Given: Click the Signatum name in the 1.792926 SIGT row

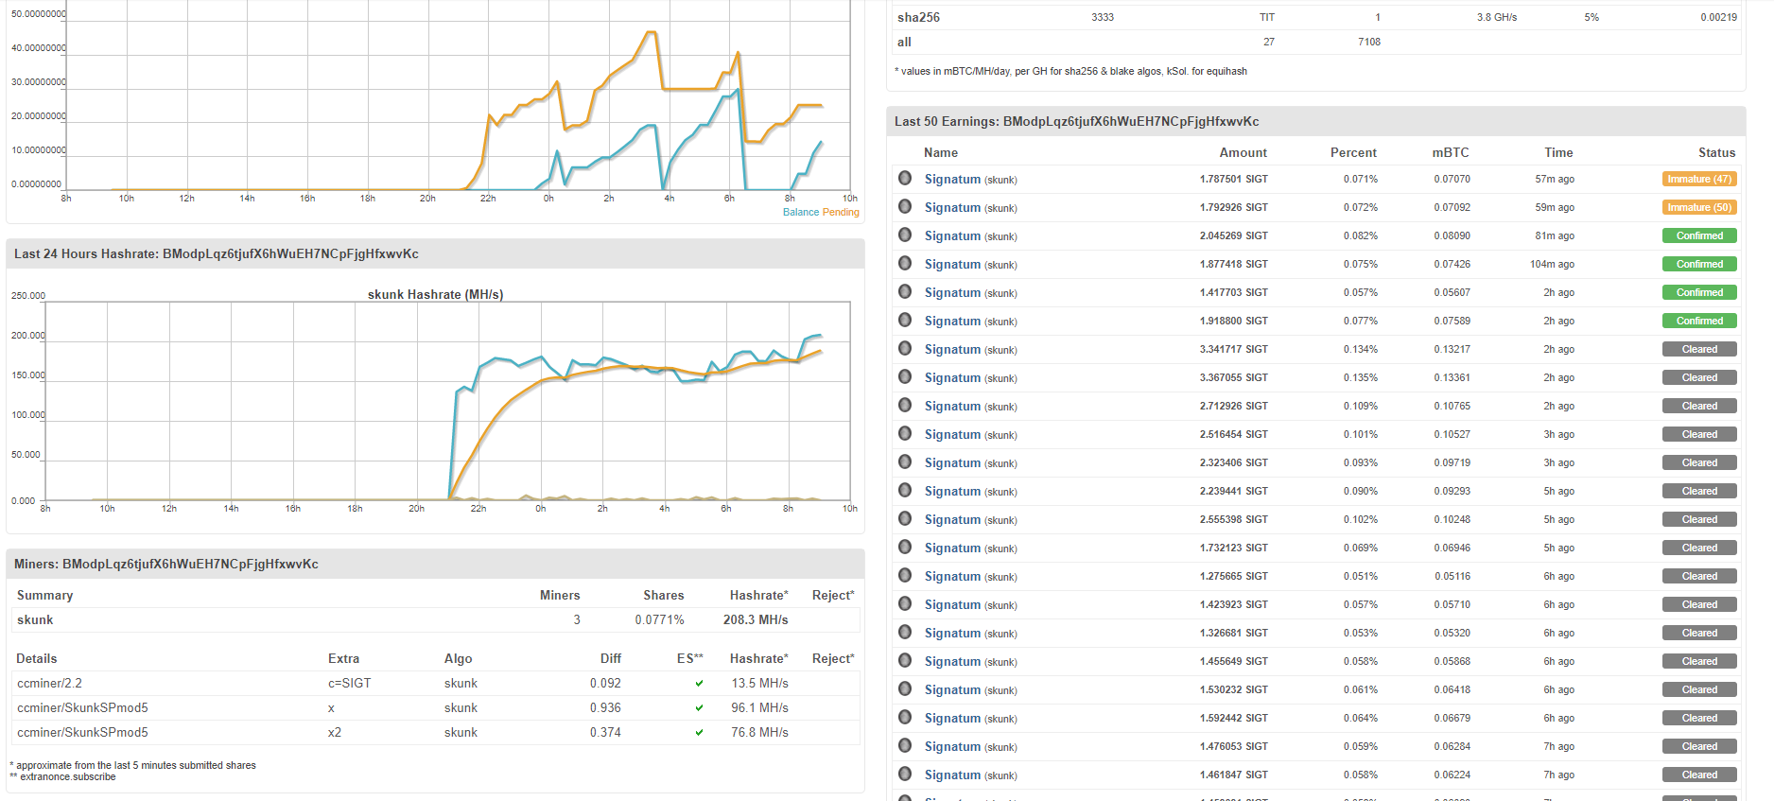Looking at the screenshot, I should pos(952,207).
